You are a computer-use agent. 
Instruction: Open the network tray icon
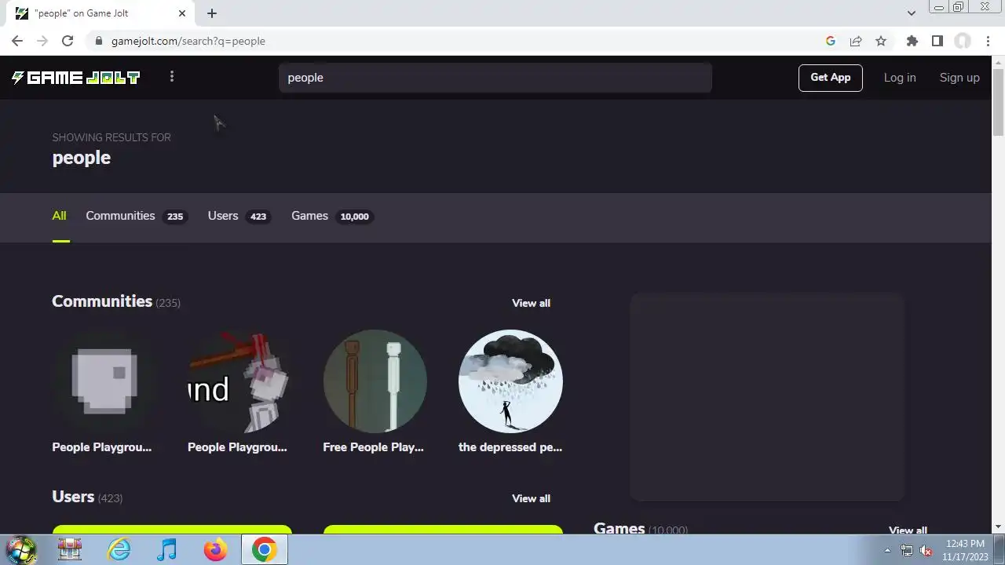coord(907,550)
